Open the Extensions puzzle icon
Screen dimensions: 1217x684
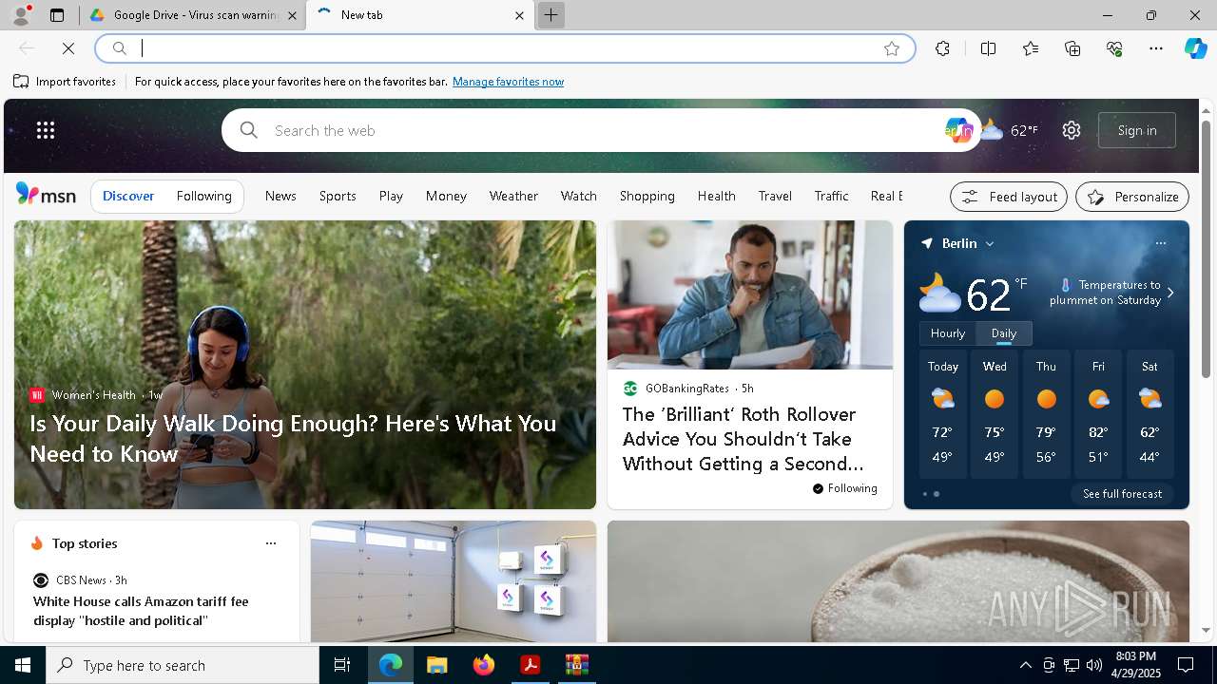point(942,48)
